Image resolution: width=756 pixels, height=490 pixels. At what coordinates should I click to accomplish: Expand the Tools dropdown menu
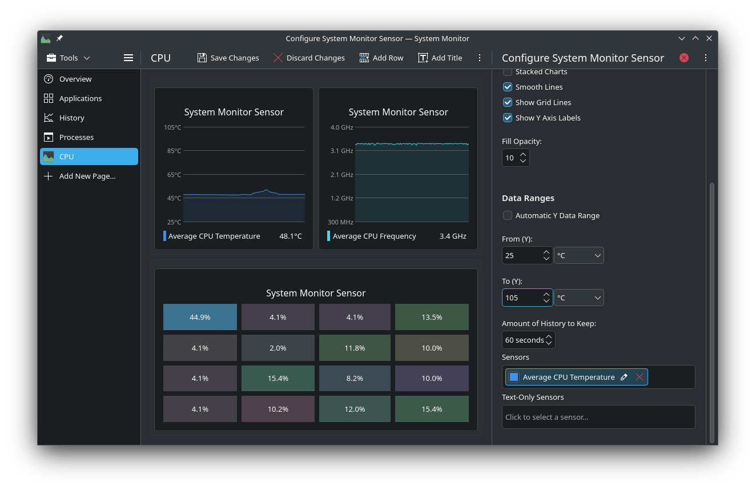tap(69, 58)
